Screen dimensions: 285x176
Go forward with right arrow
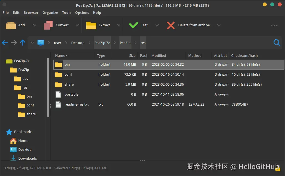(14, 43)
